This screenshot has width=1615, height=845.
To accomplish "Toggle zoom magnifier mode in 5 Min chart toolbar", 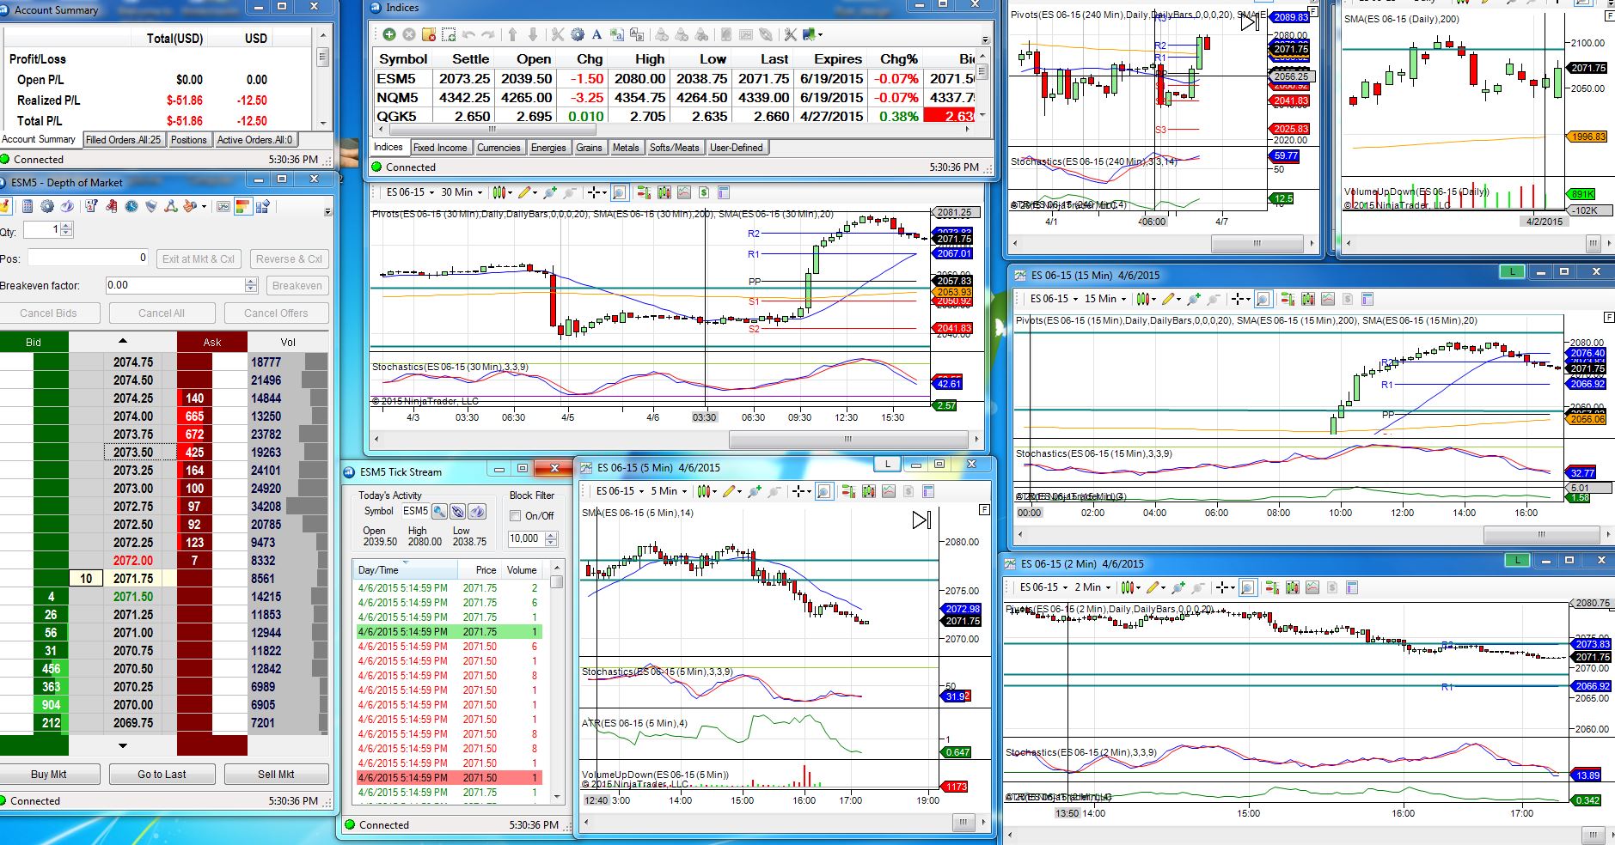I will point(823,491).
